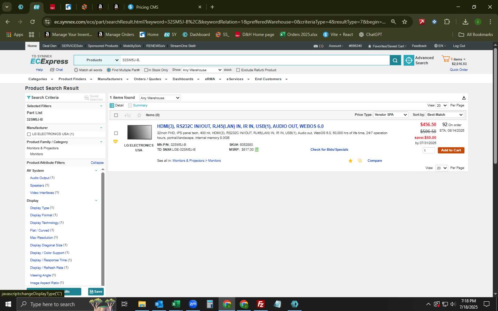Click the MSRP green spreadsheet icon

tap(257, 150)
